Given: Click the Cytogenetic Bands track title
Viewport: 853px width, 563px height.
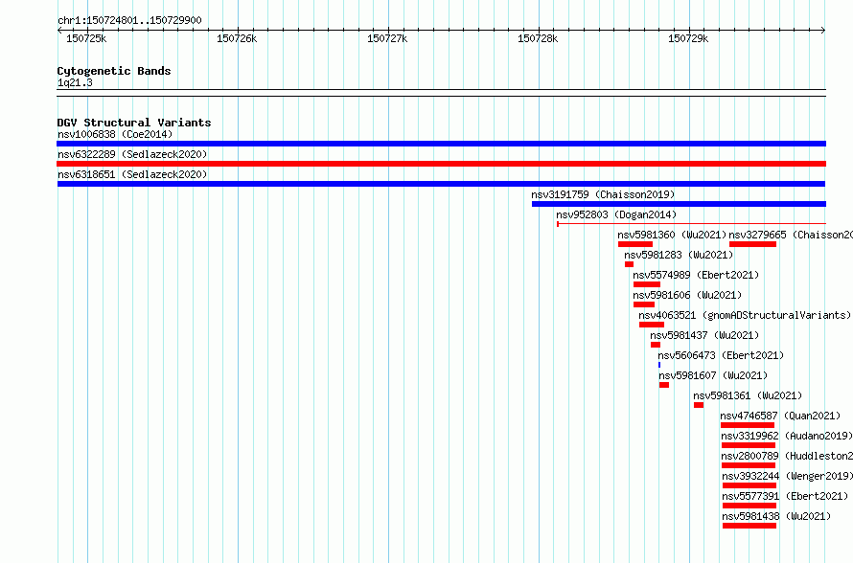Looking at the screenshot, I should click(x=114, y=71).
